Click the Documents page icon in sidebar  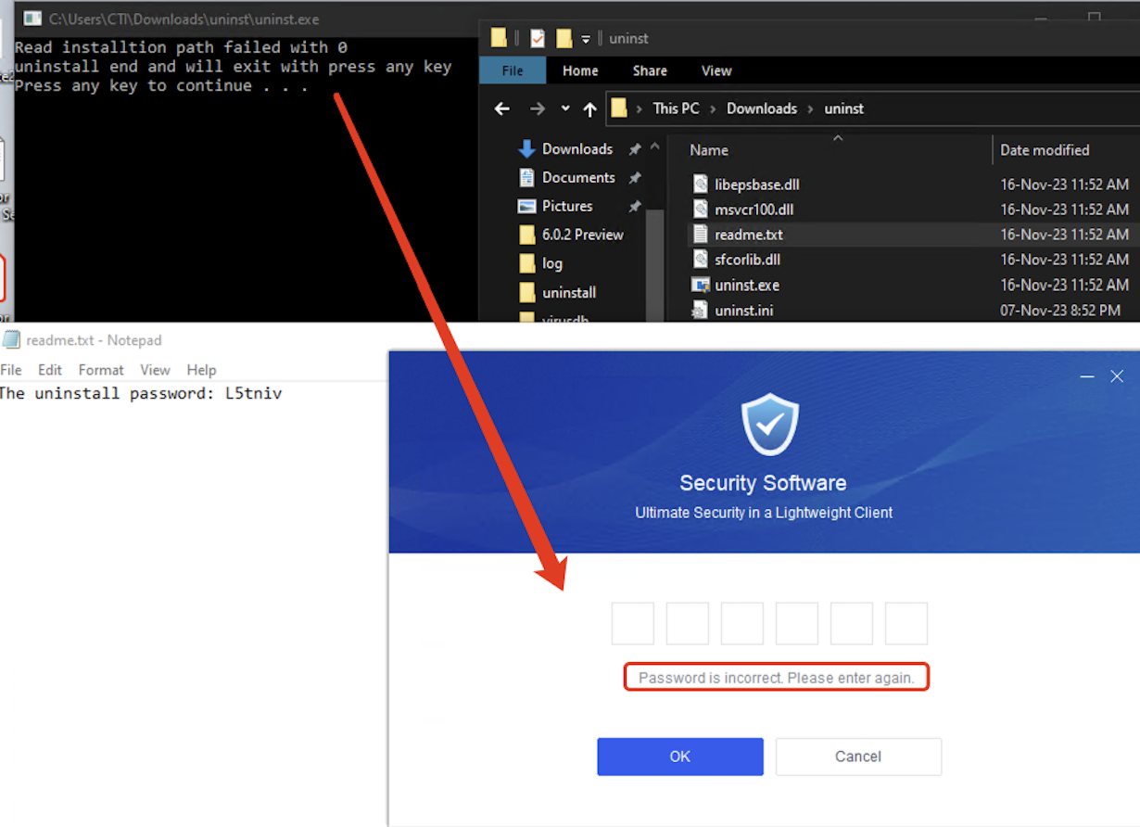pyautogui.click(x=526, y=177)
